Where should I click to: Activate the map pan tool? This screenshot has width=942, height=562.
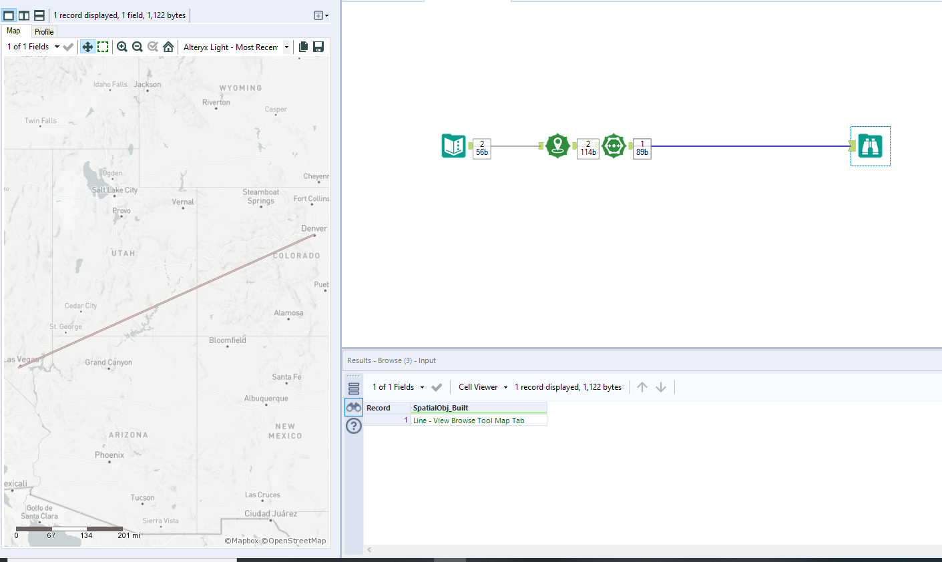87,47
